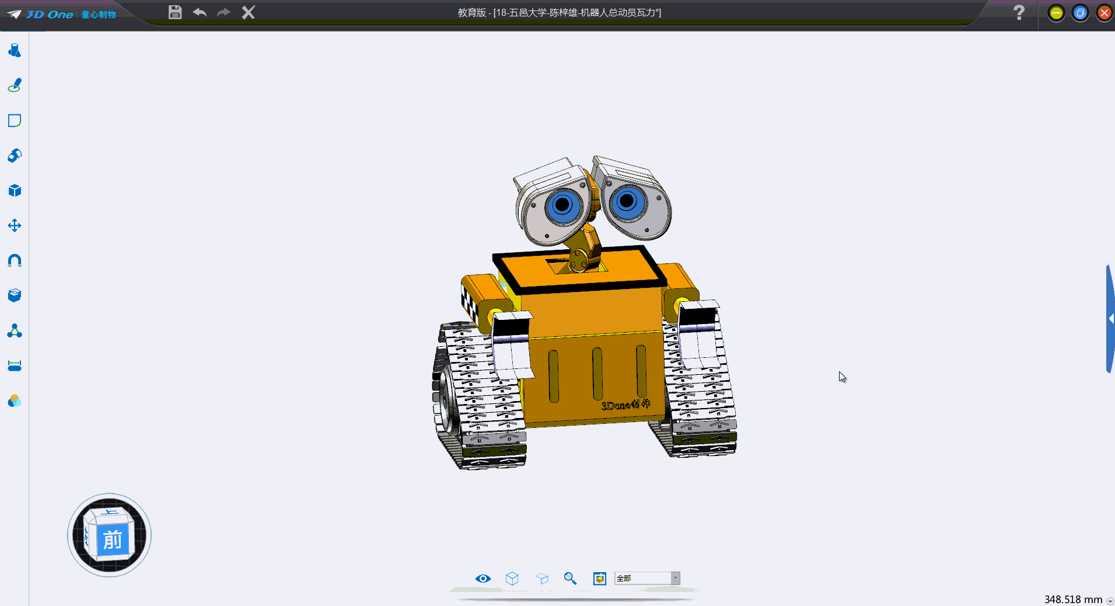Choose the feature modeling tool

15,156
